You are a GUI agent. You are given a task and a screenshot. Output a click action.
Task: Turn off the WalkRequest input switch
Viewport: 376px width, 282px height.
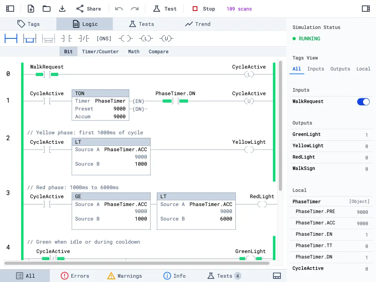point(363,101)
